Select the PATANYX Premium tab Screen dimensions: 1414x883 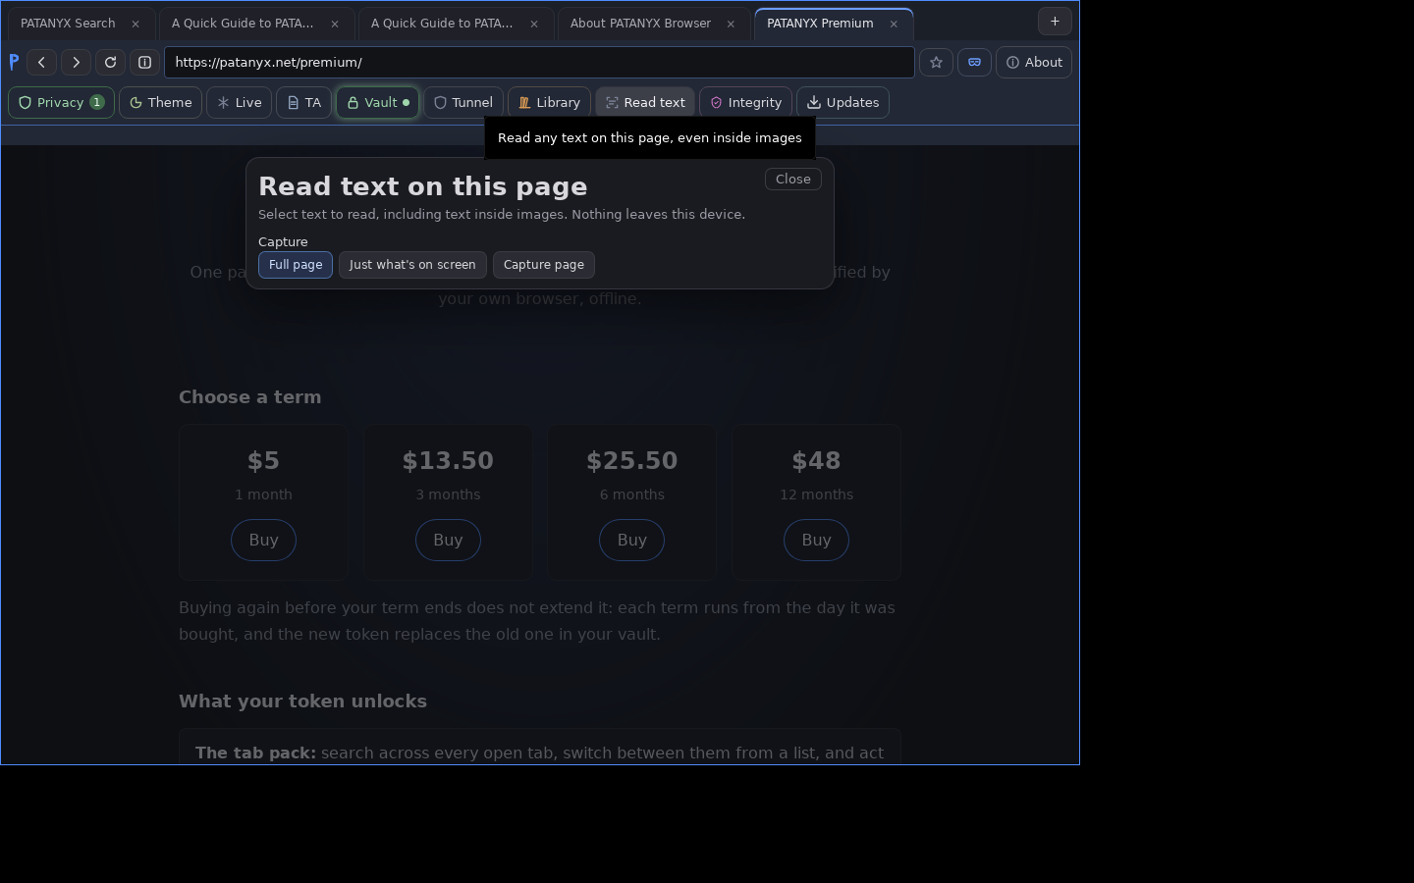pos(820,24)
